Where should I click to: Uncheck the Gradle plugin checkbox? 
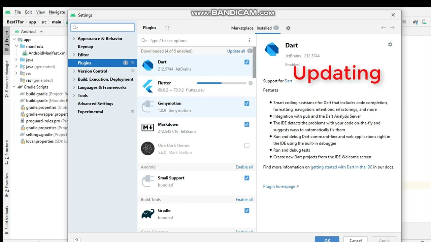247,211
